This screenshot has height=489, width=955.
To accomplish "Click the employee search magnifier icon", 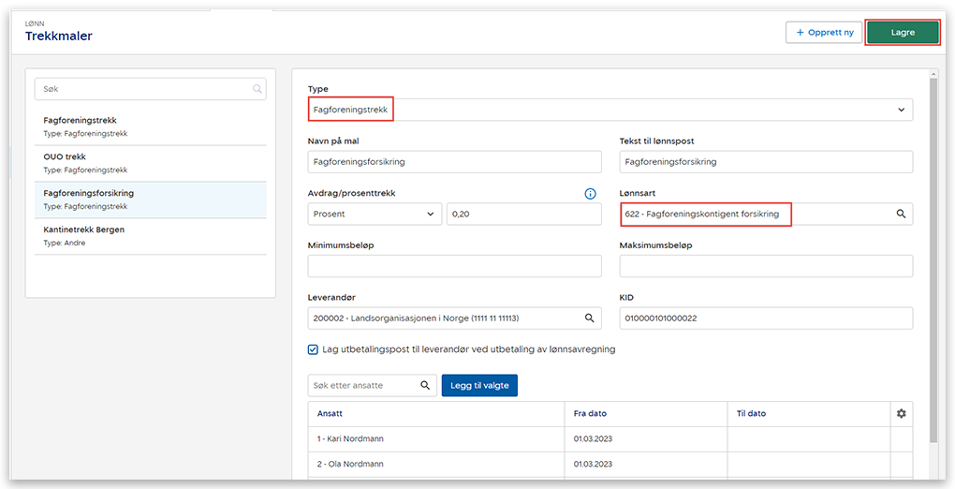I will point(425,385).
